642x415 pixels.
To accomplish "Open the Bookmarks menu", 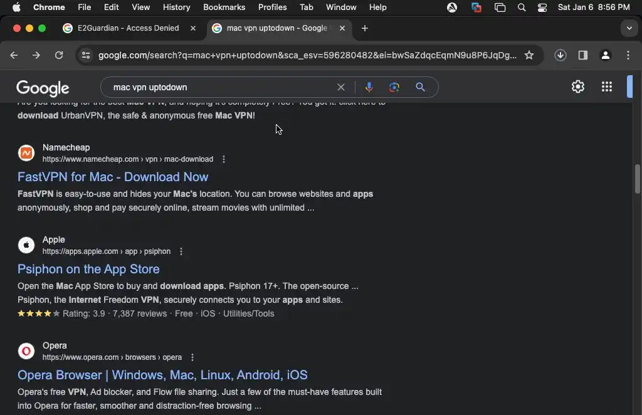I will pos(224,7).
